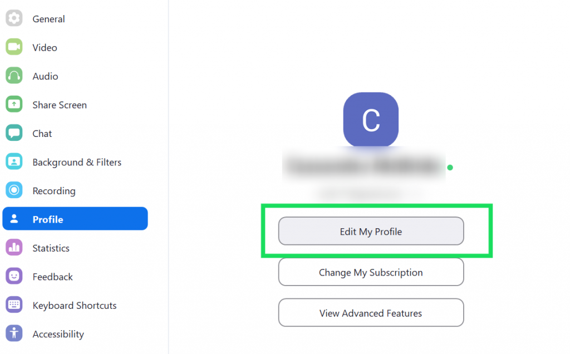Image resolution: width=570 pixels, height=354 pixels.
Task: Click the green online status dot
Action: 449,167
